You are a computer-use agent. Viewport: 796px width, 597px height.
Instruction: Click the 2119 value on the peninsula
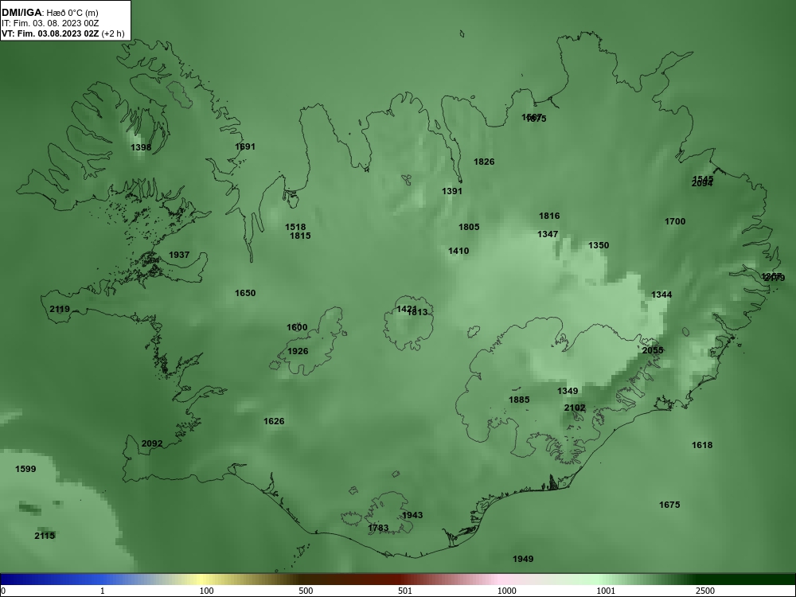point(60,309)
